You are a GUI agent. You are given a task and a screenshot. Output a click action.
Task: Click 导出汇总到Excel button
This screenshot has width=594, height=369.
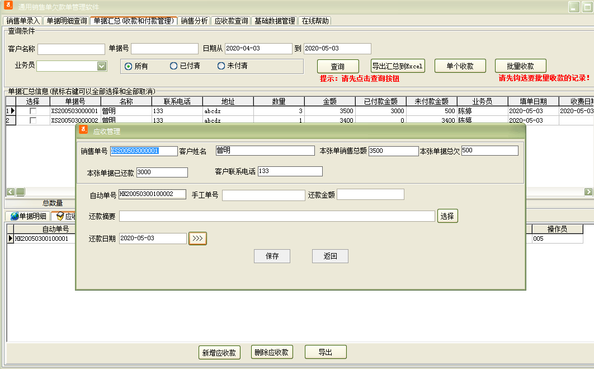pyautogui.click(x=397, y=66)
